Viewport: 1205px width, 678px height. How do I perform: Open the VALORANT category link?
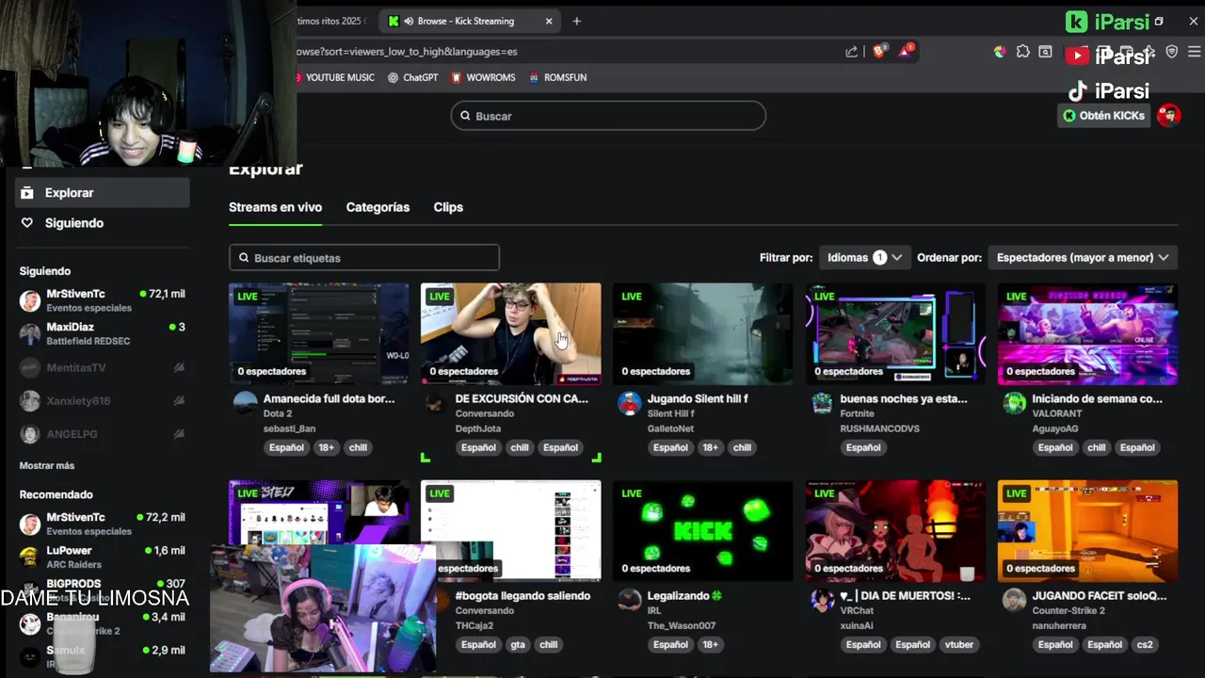[x=1057, y=413]
